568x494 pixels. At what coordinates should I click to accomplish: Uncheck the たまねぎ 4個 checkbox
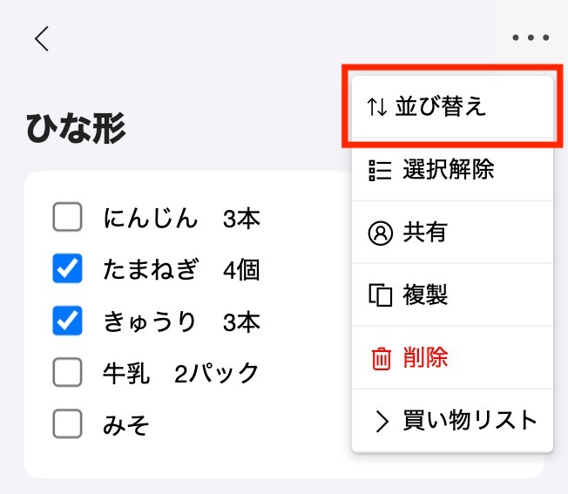[x=67, y=268]
